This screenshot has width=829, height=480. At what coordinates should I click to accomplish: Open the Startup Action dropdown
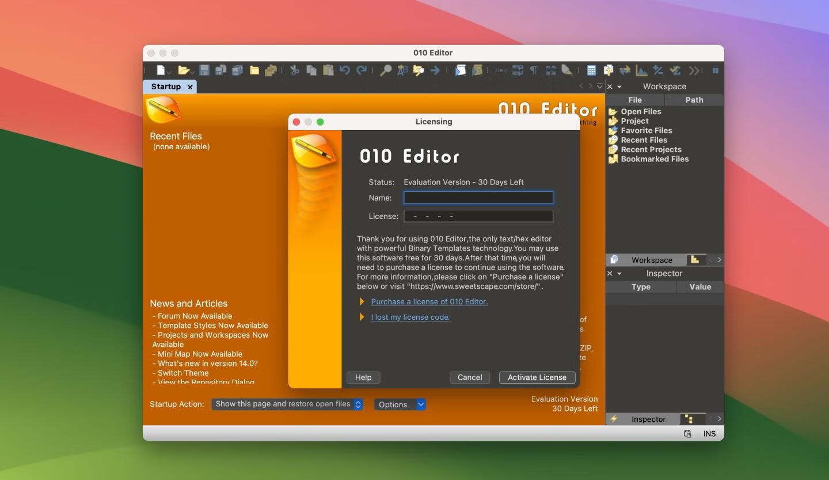coord(287,404)
